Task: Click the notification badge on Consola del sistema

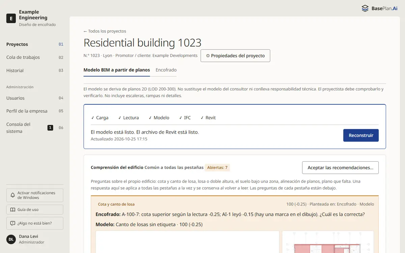Action: (50, 128)
